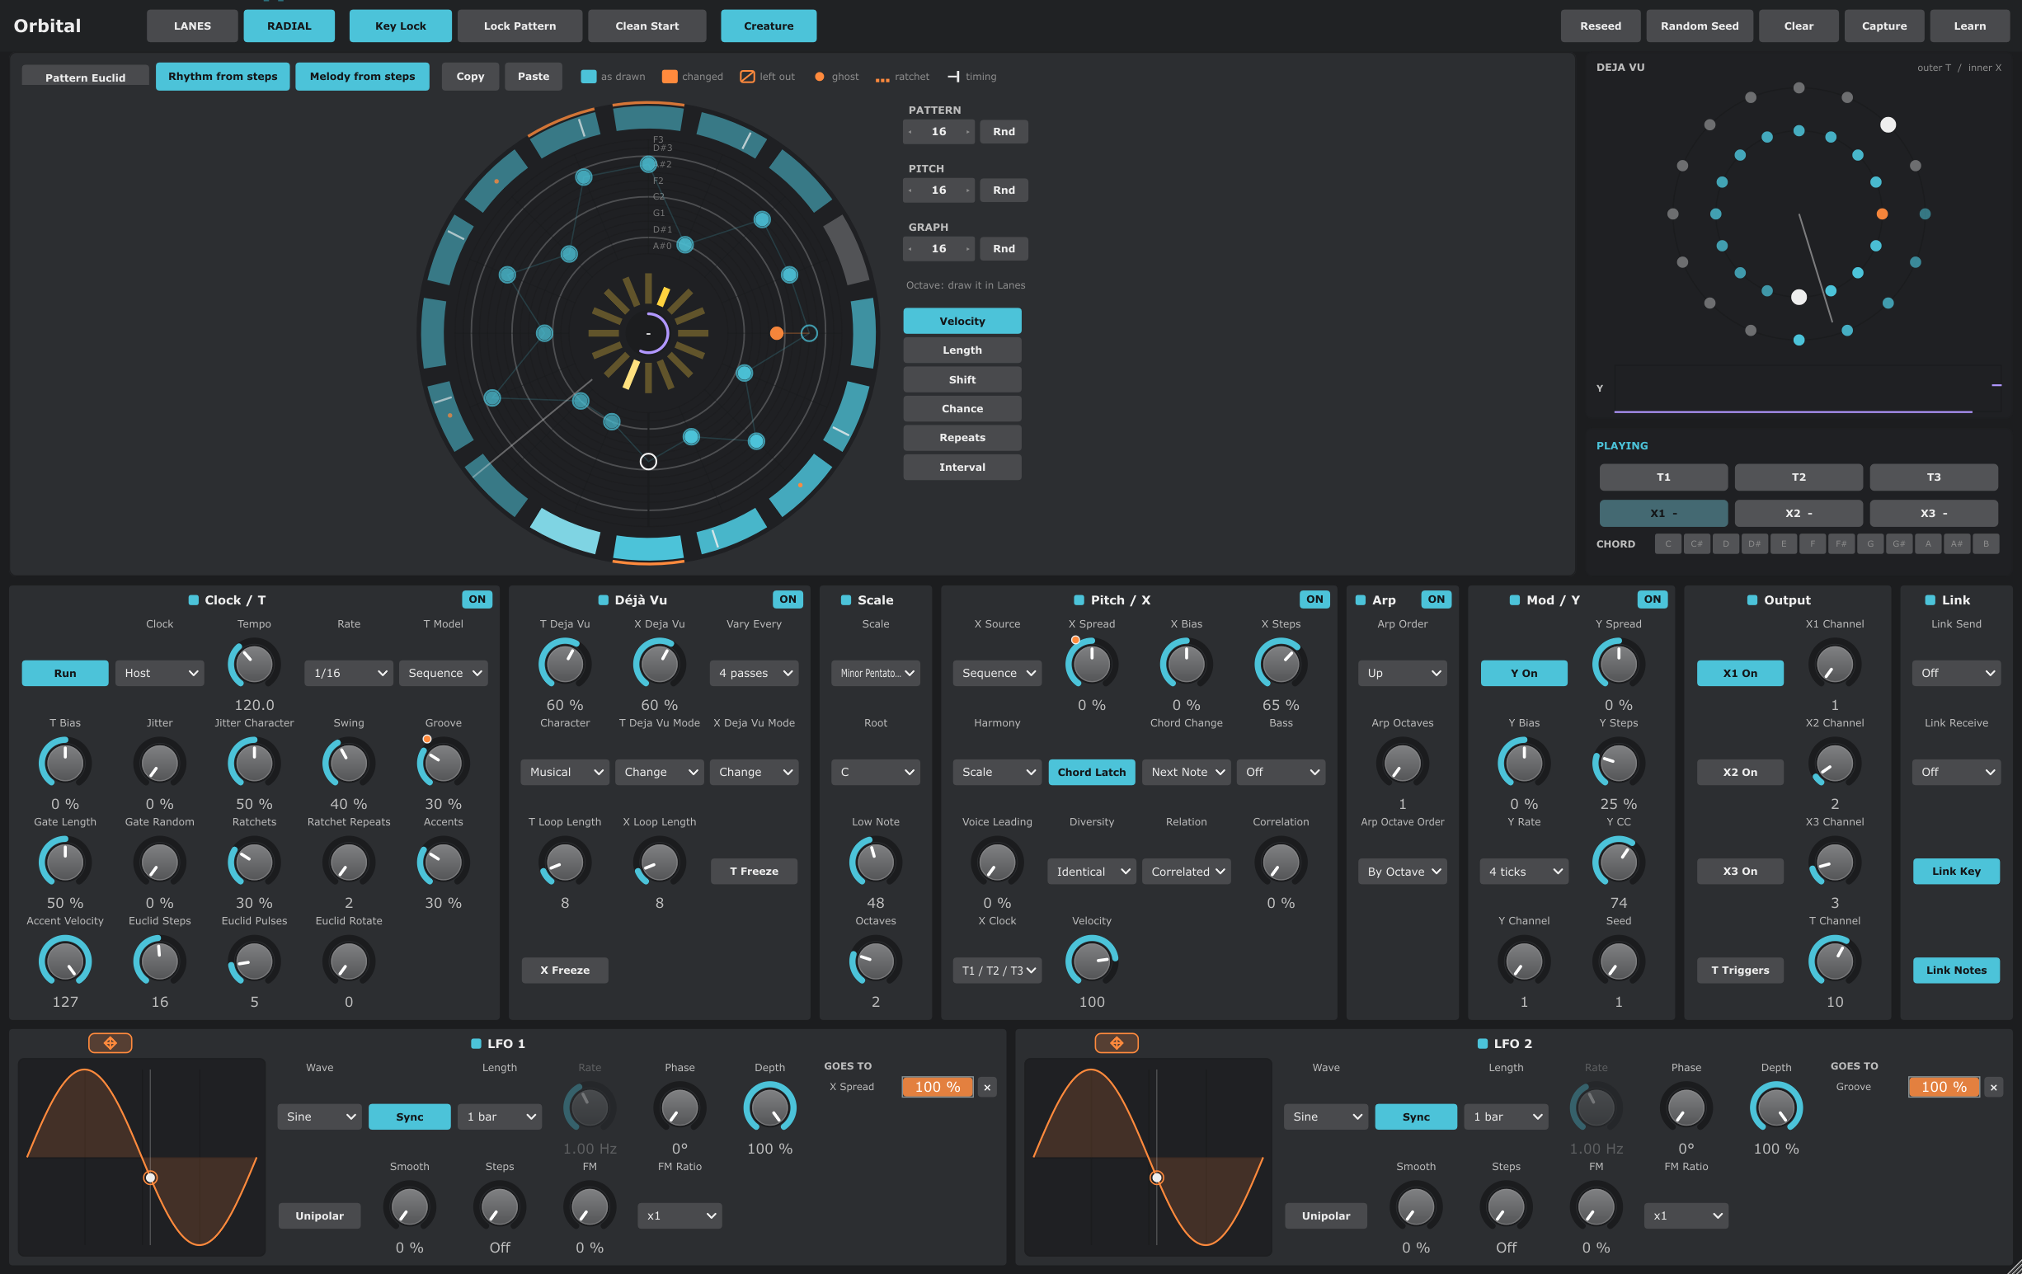
Task: Click the Output section indicator square
Action: click(1752, 599)
